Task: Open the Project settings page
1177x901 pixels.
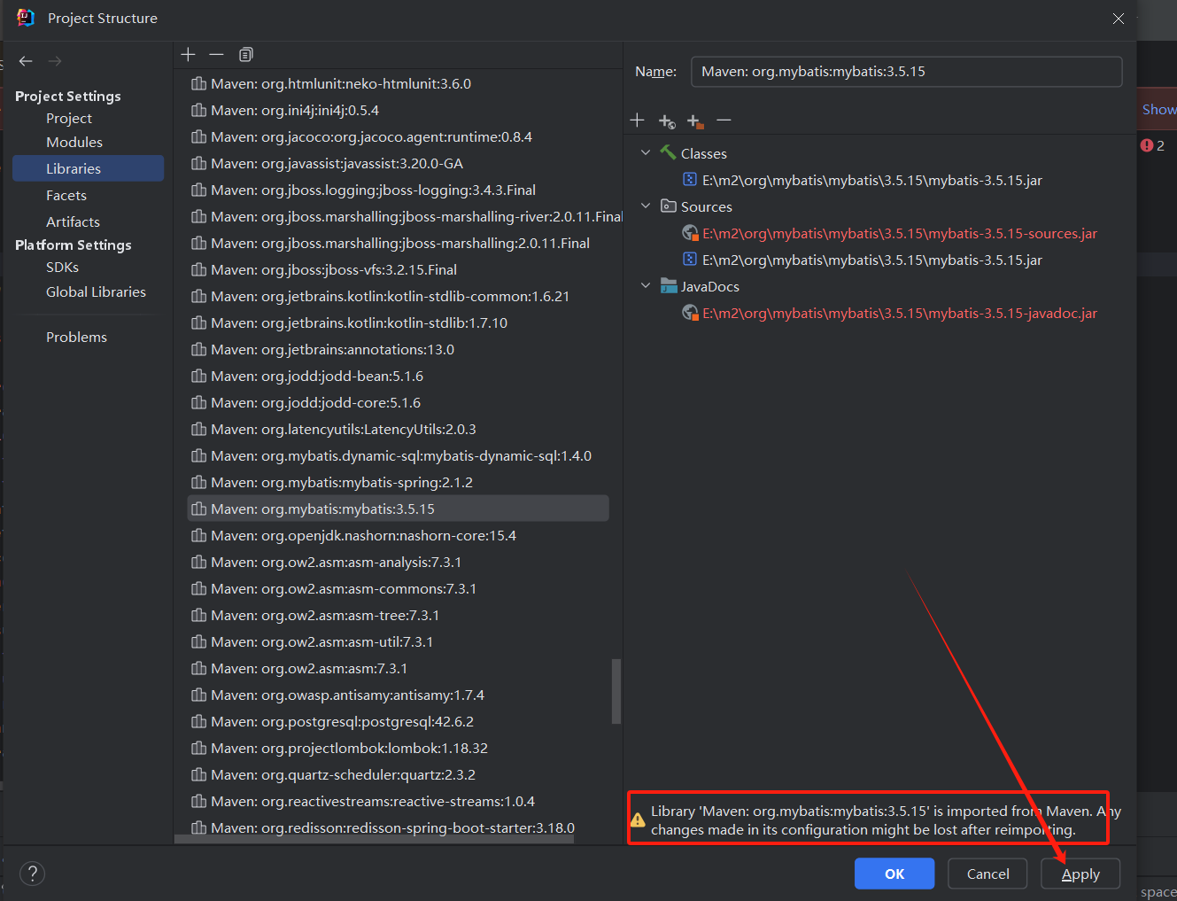Action: click(69, 118)
